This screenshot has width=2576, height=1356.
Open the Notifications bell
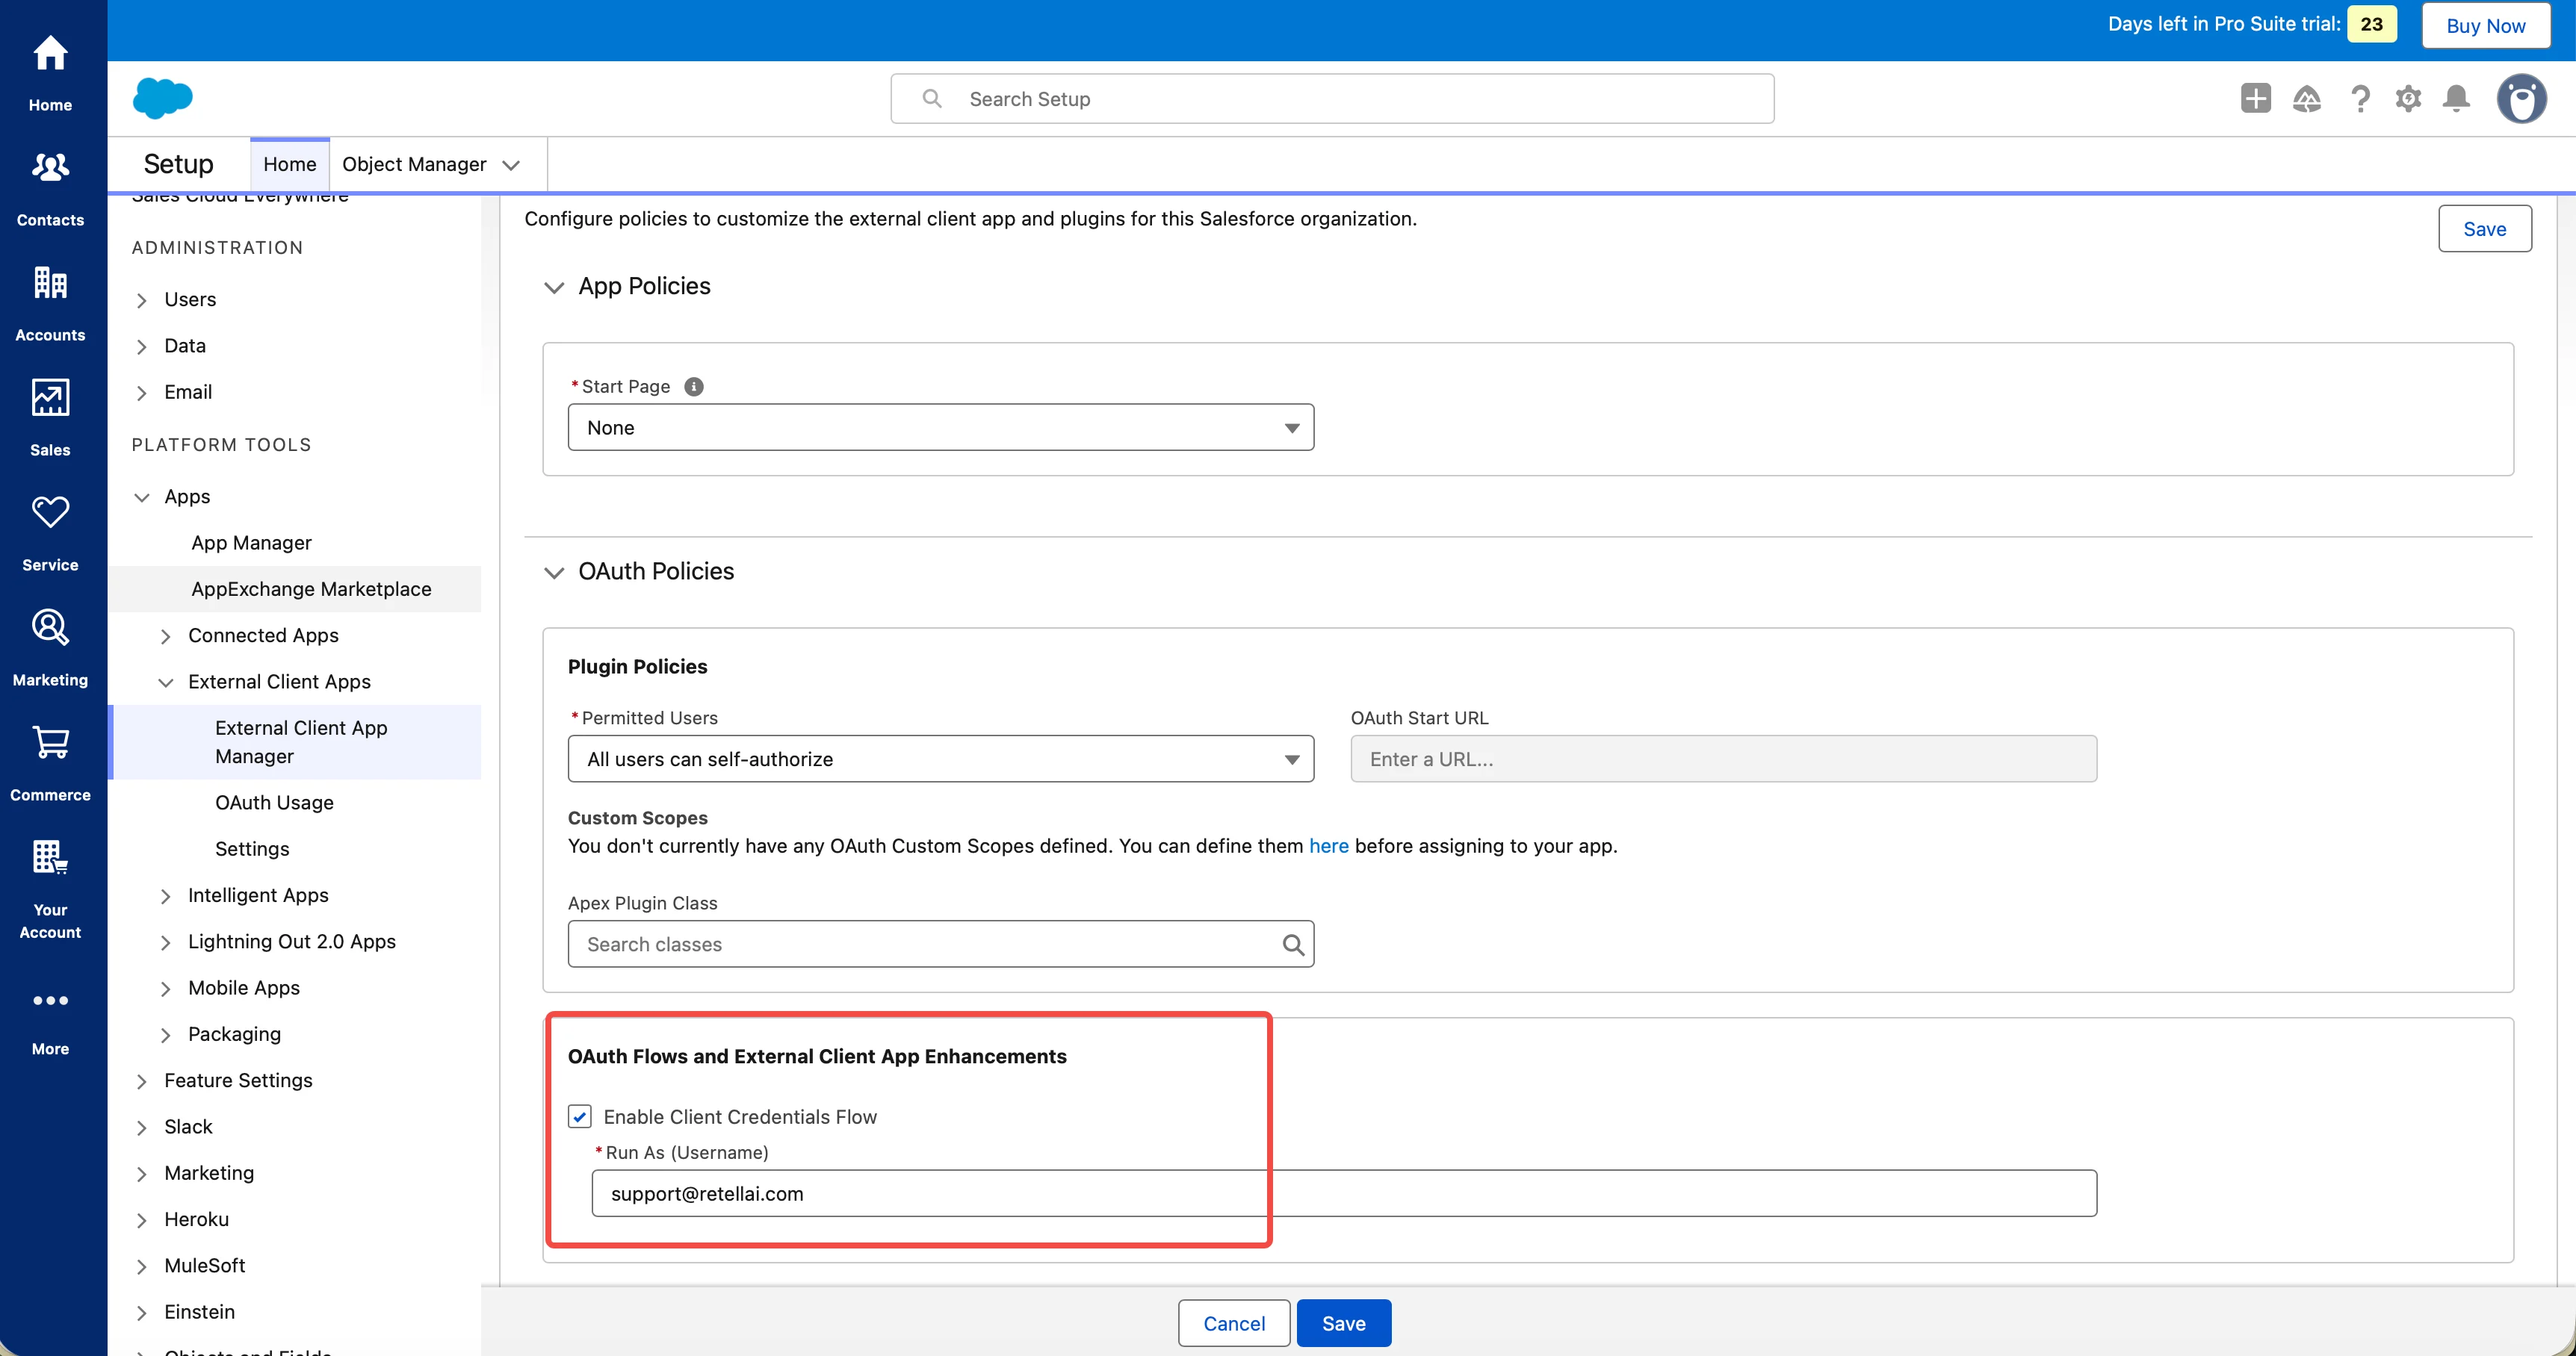point(2456,98)
